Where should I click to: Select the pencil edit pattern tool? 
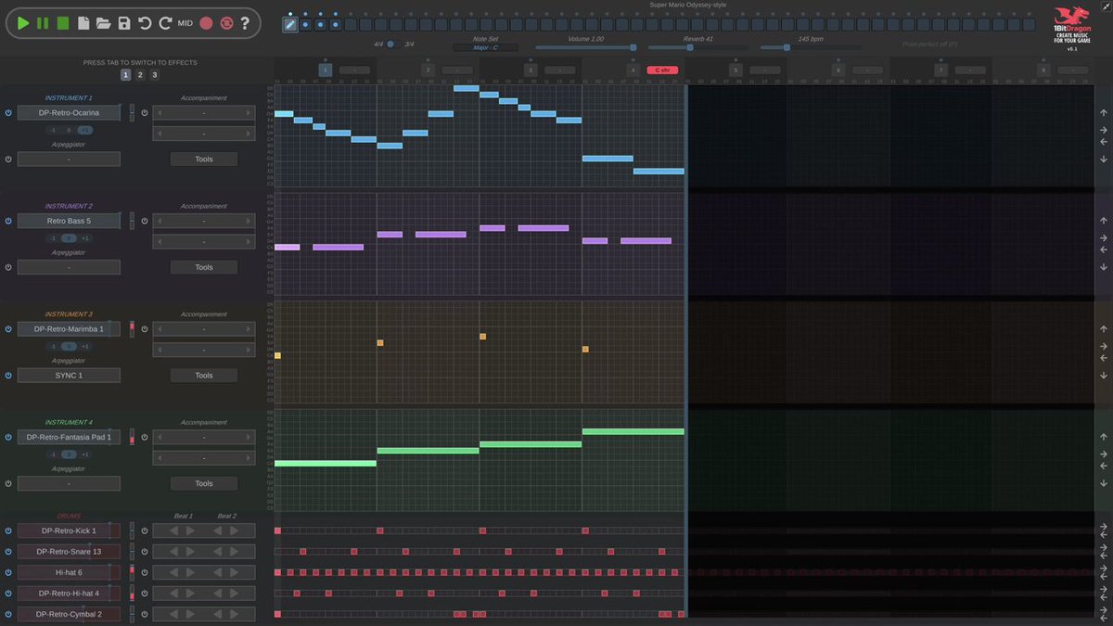[x=289, y=24]
